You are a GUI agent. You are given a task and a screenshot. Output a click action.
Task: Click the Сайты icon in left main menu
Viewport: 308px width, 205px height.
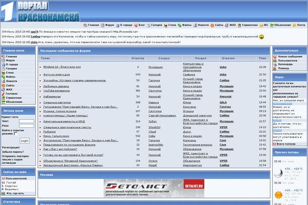(3, 86)
